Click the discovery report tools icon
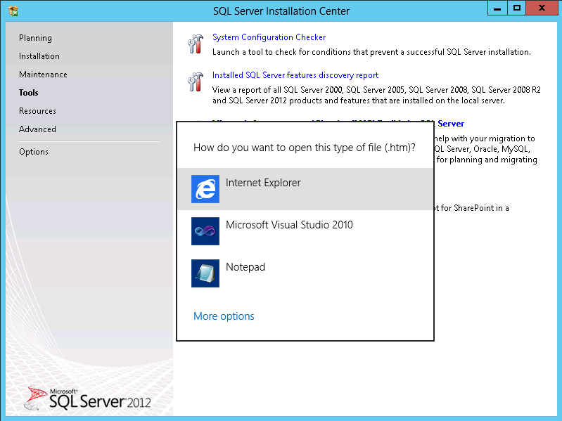The image size is (562, 421). click(x=196, y=82)
